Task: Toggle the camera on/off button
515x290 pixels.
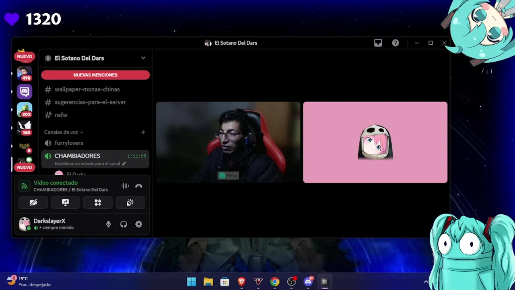Action: [x=33, y=203]
